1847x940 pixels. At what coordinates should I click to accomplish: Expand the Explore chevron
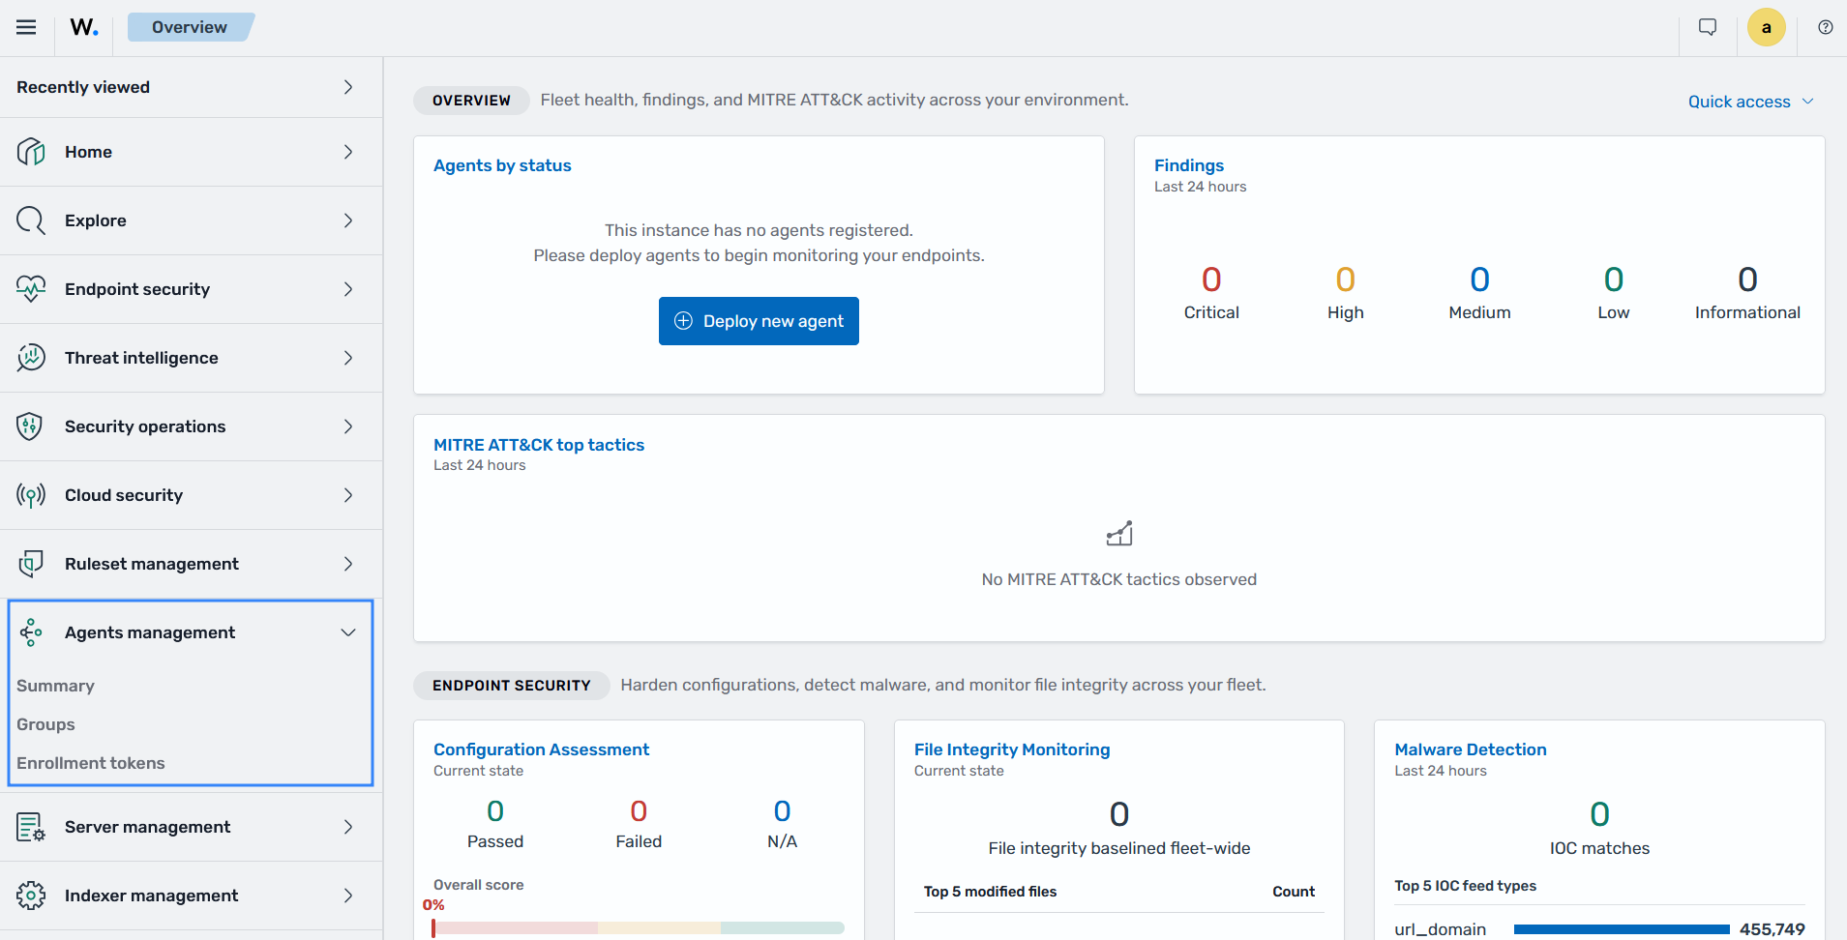click(x=348, y=220)
